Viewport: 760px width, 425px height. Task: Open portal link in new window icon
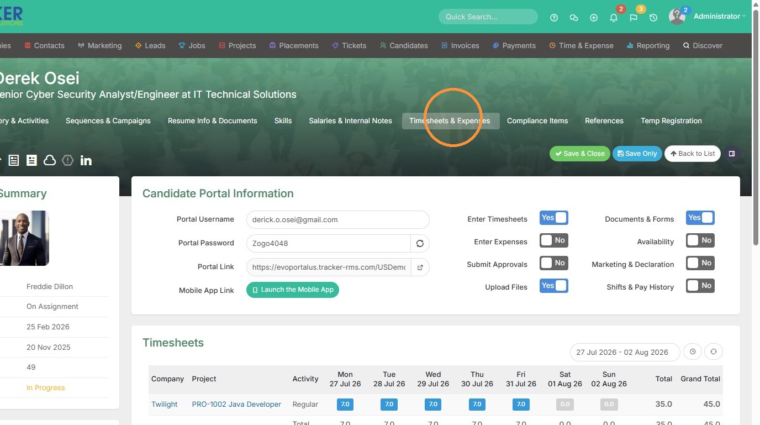pos(420,267)
